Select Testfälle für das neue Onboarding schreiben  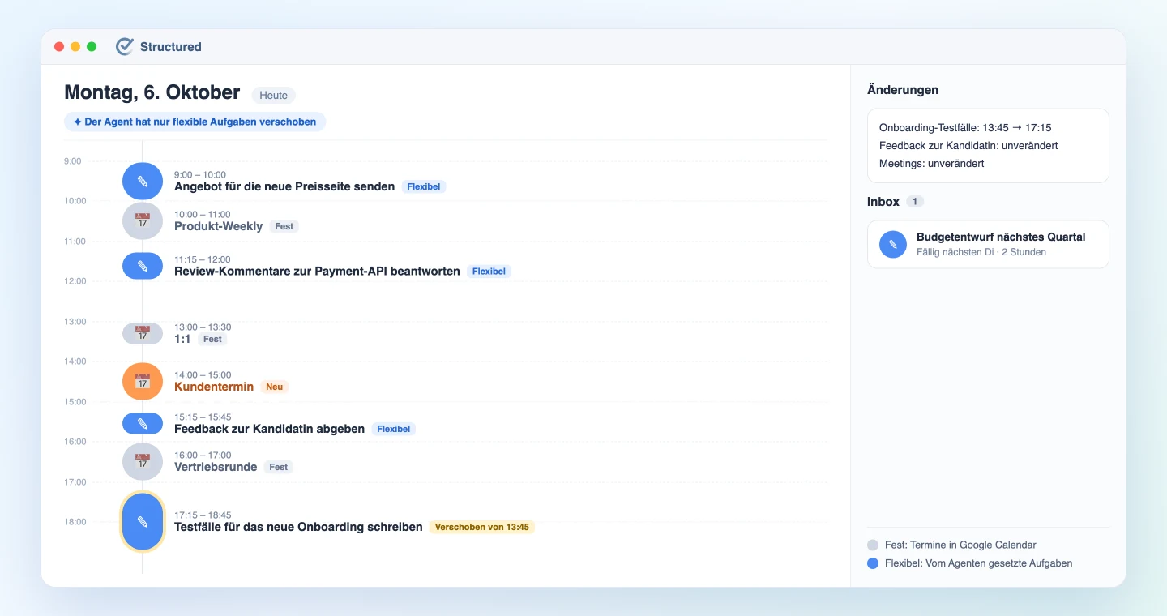298,527
